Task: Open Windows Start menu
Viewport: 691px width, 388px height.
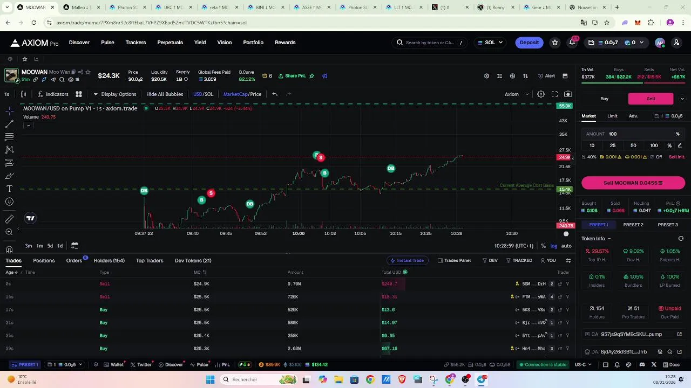Action: 210,379
